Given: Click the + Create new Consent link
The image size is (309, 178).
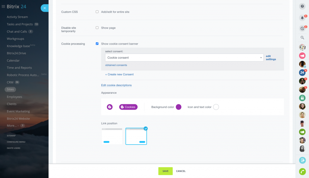Looking at the screenshot, I should pos(119,74).
